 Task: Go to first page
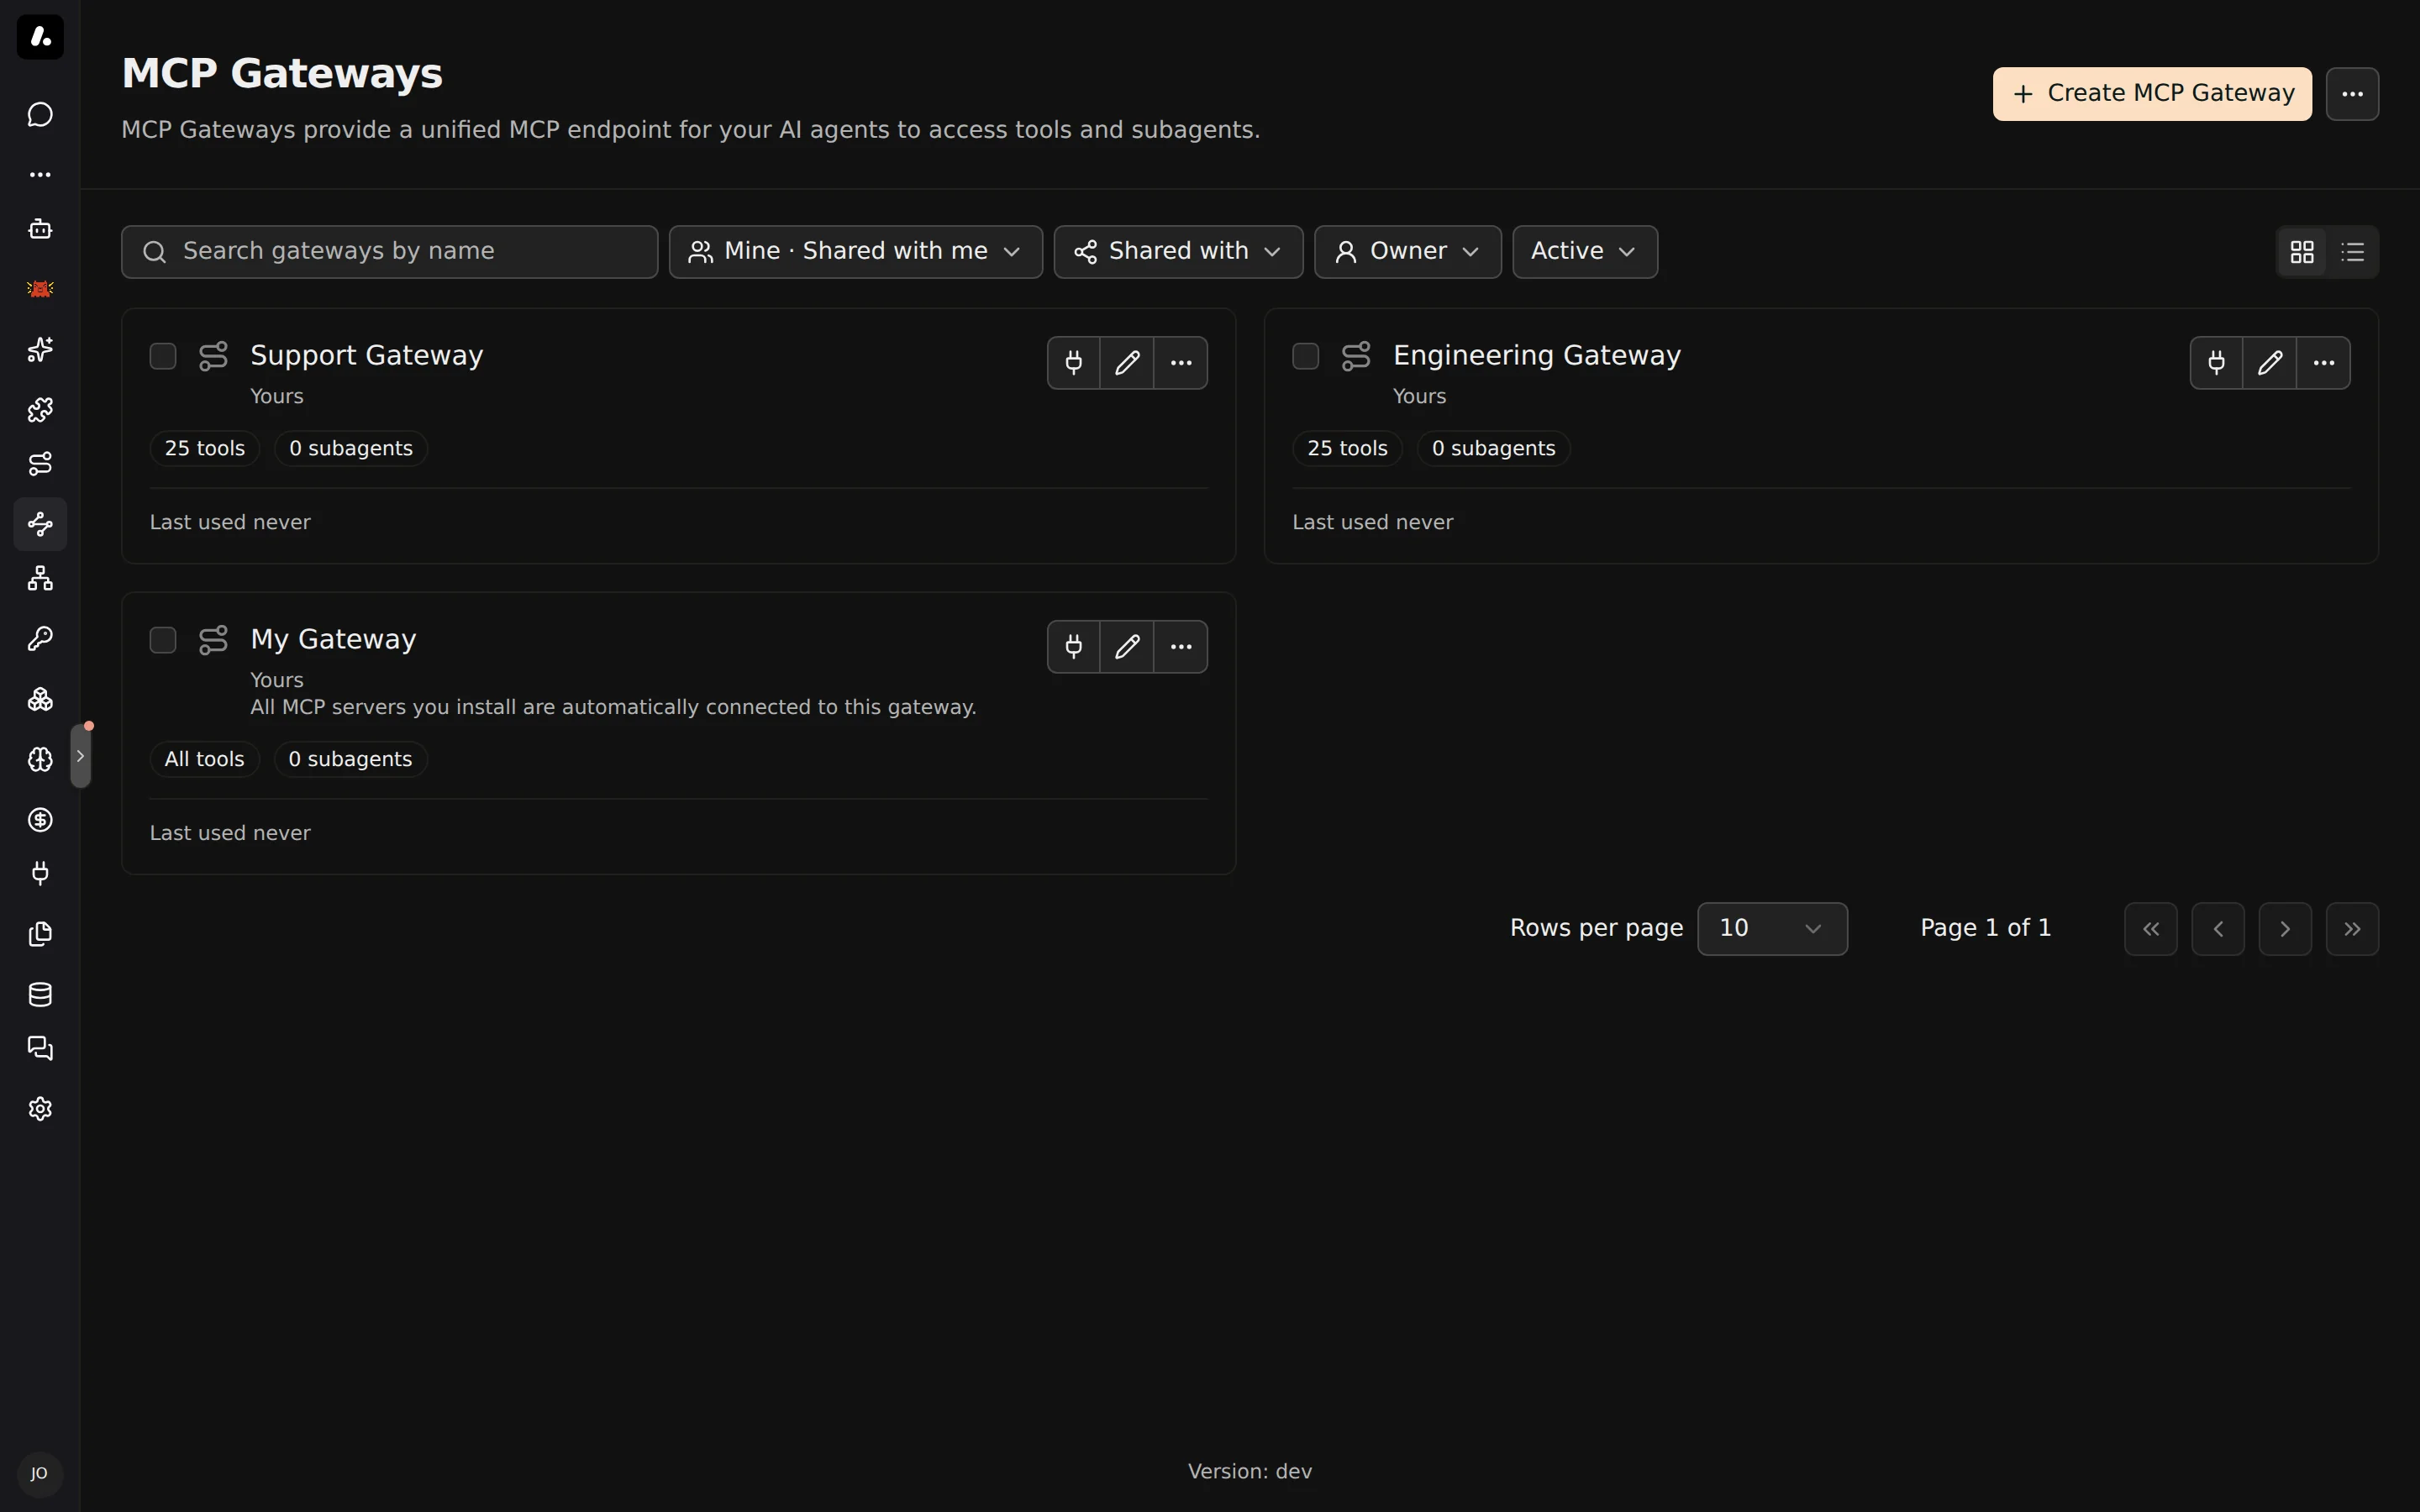[x=2151, y=929]
